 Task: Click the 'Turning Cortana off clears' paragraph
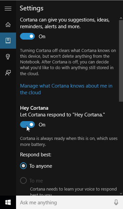(68, 62)
